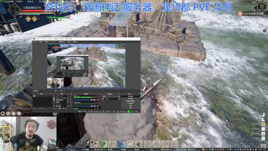Open OBS 文件 menu

[35, 42]
